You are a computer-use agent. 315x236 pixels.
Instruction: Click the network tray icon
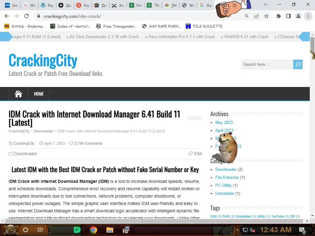245,230
